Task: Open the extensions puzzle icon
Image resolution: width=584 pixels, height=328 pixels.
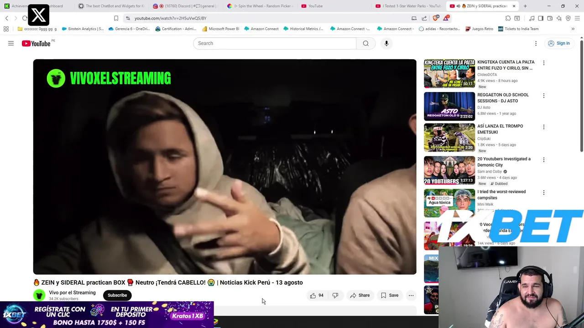Action: [x=508, y=18]
